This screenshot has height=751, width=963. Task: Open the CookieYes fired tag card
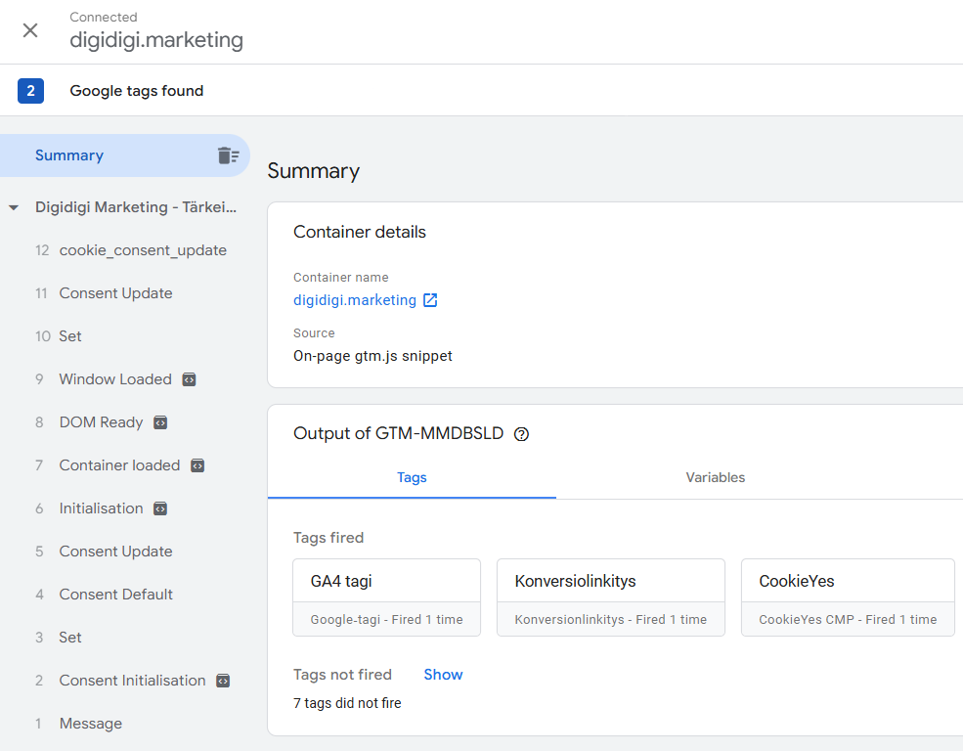click(x=848, y=596)
